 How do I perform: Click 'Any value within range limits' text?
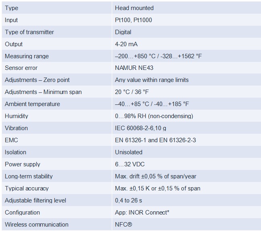(x=152, y=80)
